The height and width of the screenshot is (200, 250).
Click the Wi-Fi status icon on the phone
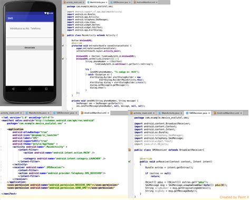[x=45, y=13]
